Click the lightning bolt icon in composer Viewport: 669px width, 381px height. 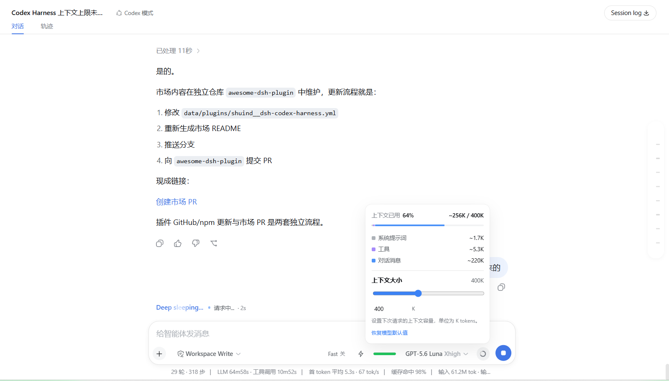[x=361, y=354]
